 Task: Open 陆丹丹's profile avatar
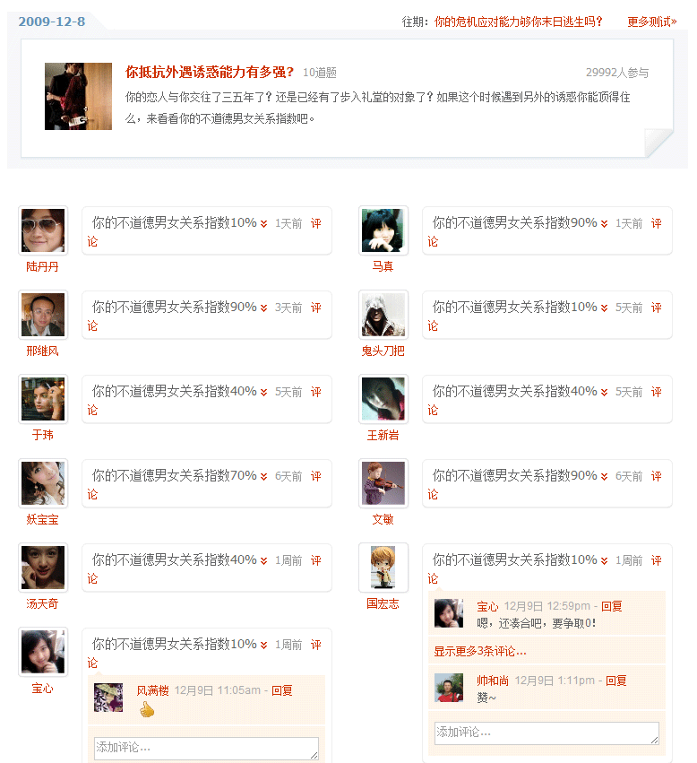[x=43, y=230]
